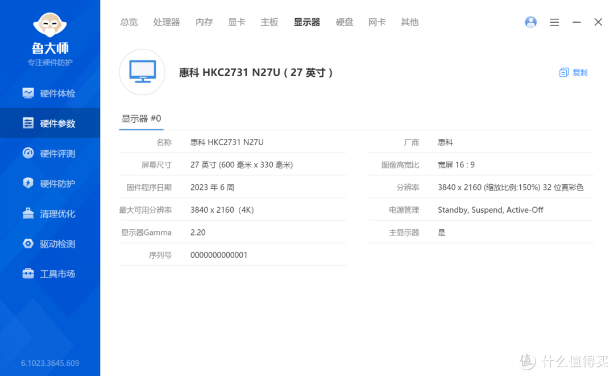
Task: Click version number 6.1023.3645.609
Action: (x=50, y=363)
